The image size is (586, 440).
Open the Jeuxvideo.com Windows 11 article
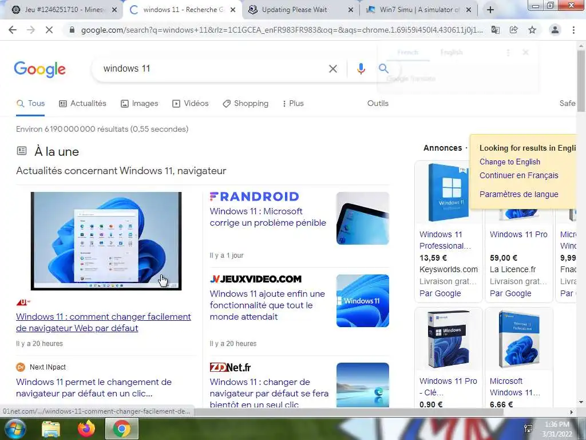[x=267, y=305]
